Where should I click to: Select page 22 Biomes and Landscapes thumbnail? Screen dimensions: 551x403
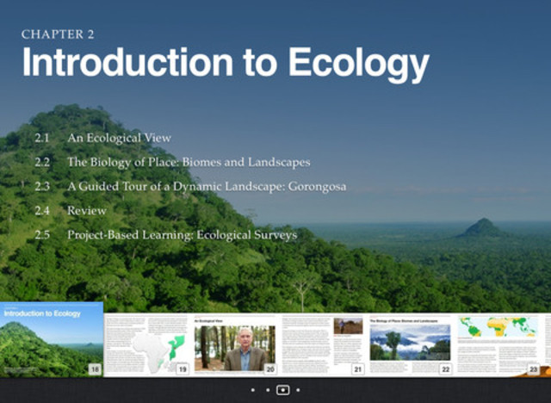point(411,344)
